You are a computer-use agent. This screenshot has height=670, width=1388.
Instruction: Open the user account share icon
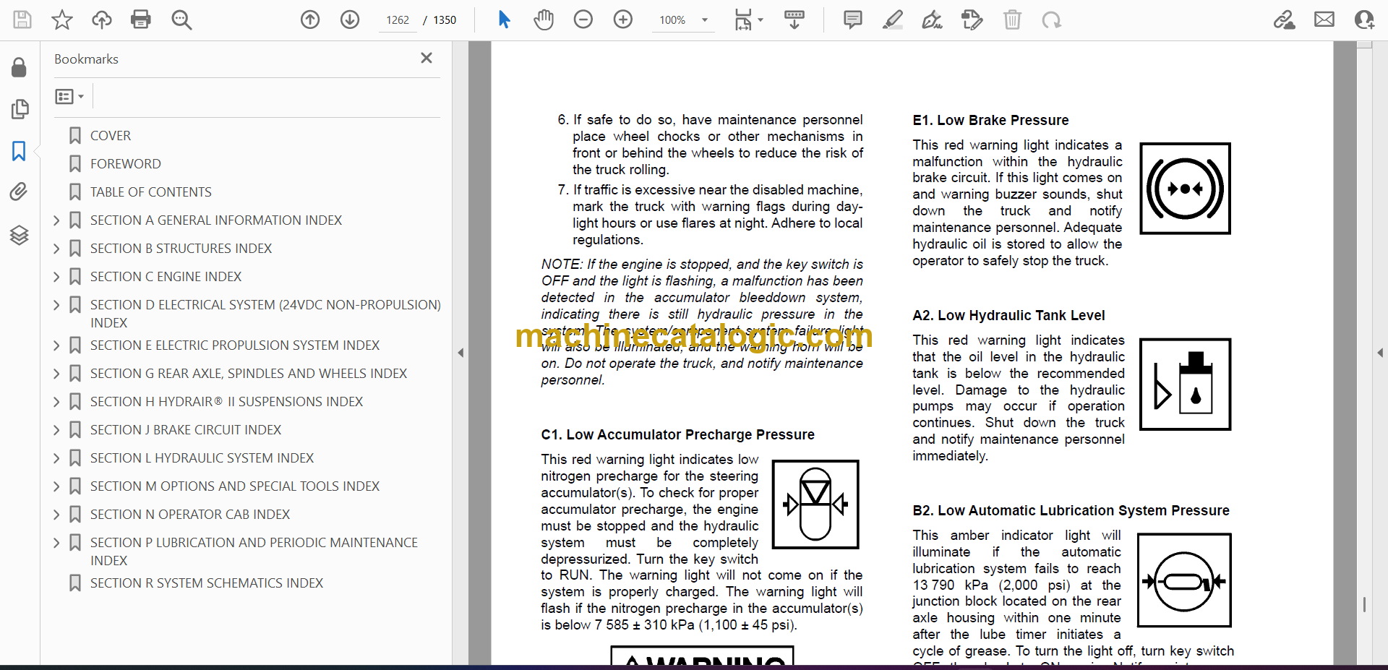[1364, 20]
